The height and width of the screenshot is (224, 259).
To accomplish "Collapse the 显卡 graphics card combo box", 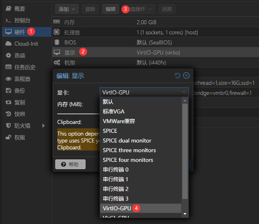I will (184, 92).
